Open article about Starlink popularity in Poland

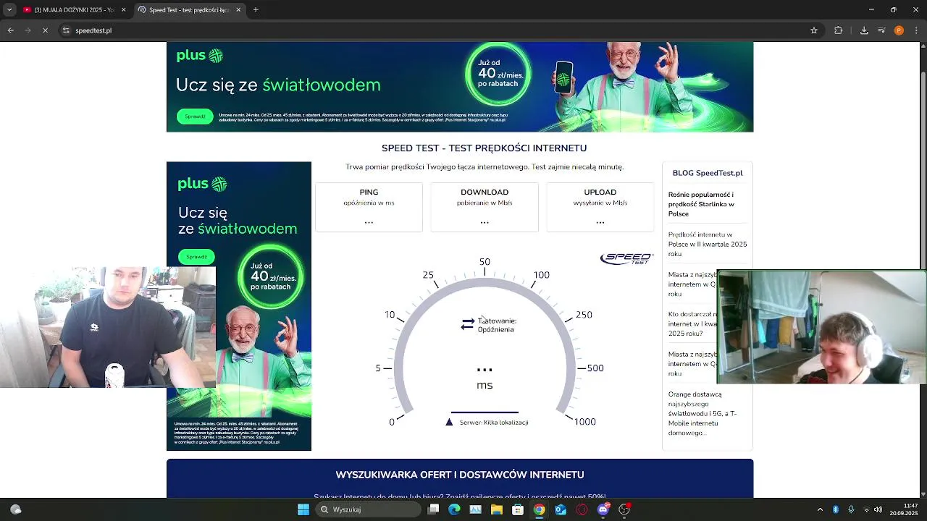701,204
